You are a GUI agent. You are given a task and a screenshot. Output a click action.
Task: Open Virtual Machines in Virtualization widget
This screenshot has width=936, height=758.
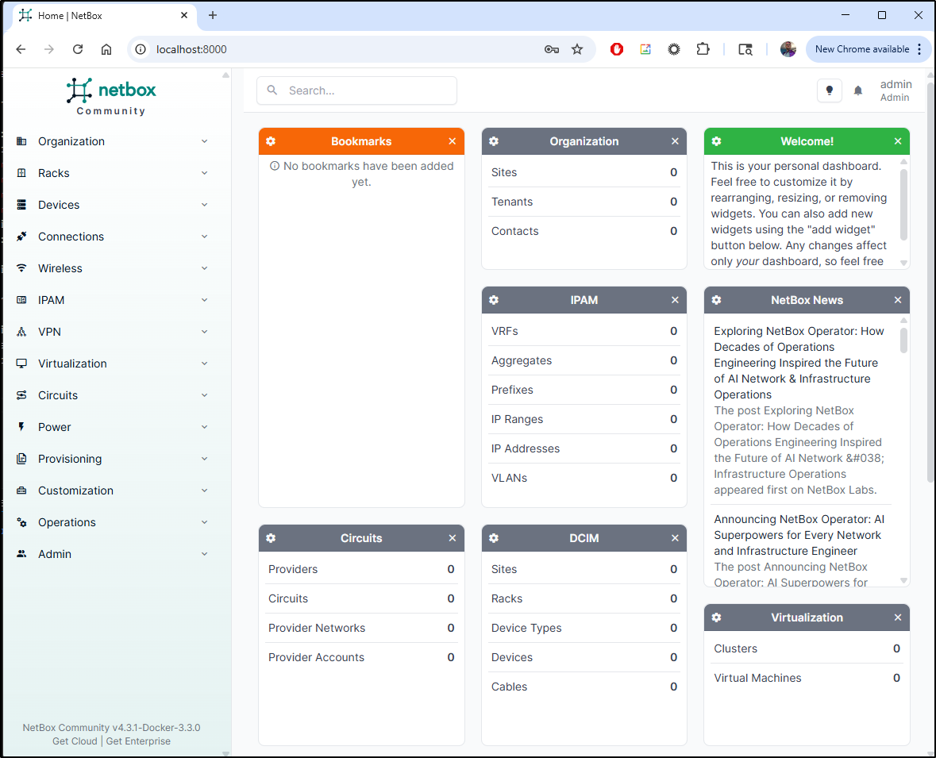click(x=757, y=678)
